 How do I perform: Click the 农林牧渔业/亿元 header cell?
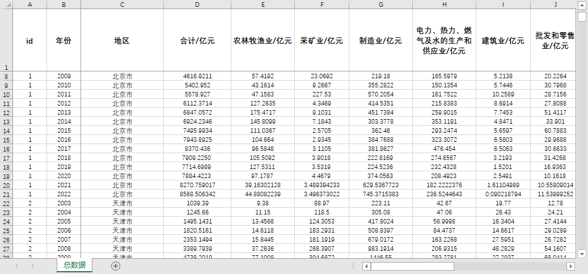click(x=263, y=40)
